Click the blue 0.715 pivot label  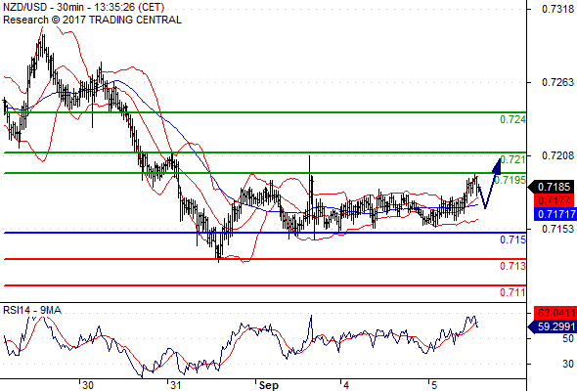[513, 239]
